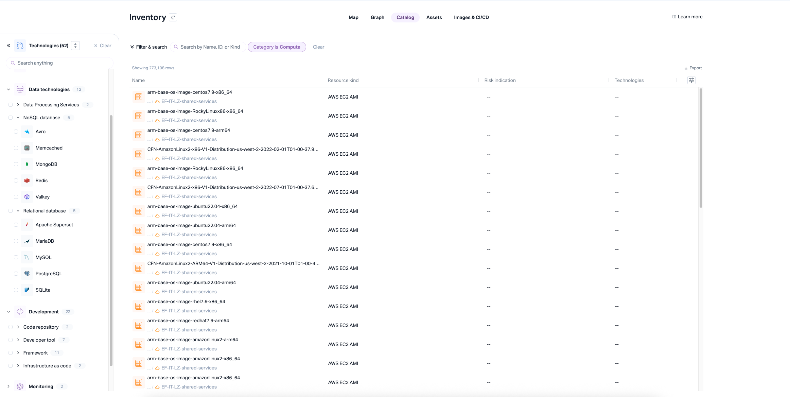Expand the Data Processing Services group
The width and height of the screenshot is (790, 397).
18,105
